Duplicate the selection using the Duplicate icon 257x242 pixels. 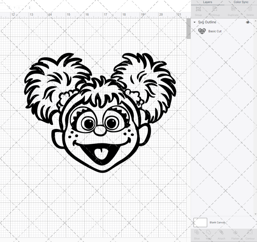233,9
